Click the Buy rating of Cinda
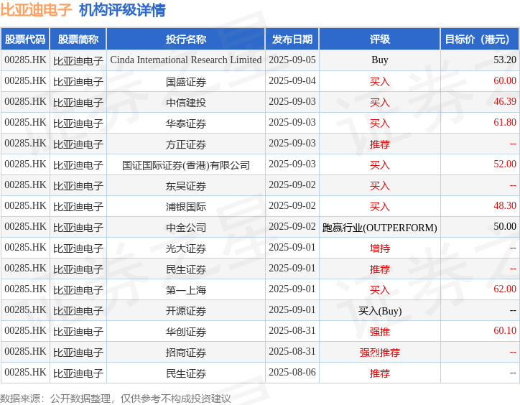This screenshot has height=405, width=520. 380,60
